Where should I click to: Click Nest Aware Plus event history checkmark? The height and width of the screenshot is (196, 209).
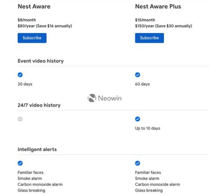(x=138, y=75)
